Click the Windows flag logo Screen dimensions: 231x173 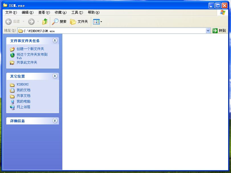[x=223, y=12]
